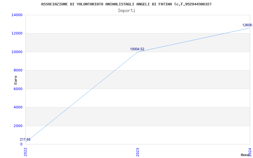253x158 pixels.
Task: Click the 'Euro' y-axis title
Action: [x=15, y=80]
